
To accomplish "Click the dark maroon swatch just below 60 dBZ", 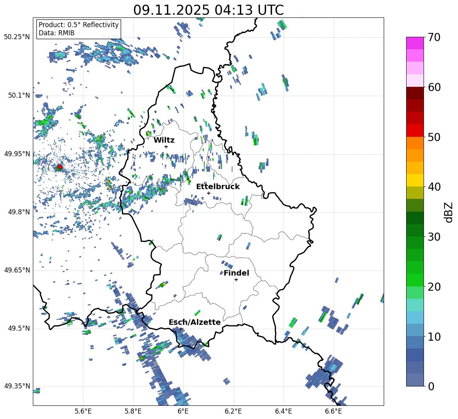I will [415, 93].
